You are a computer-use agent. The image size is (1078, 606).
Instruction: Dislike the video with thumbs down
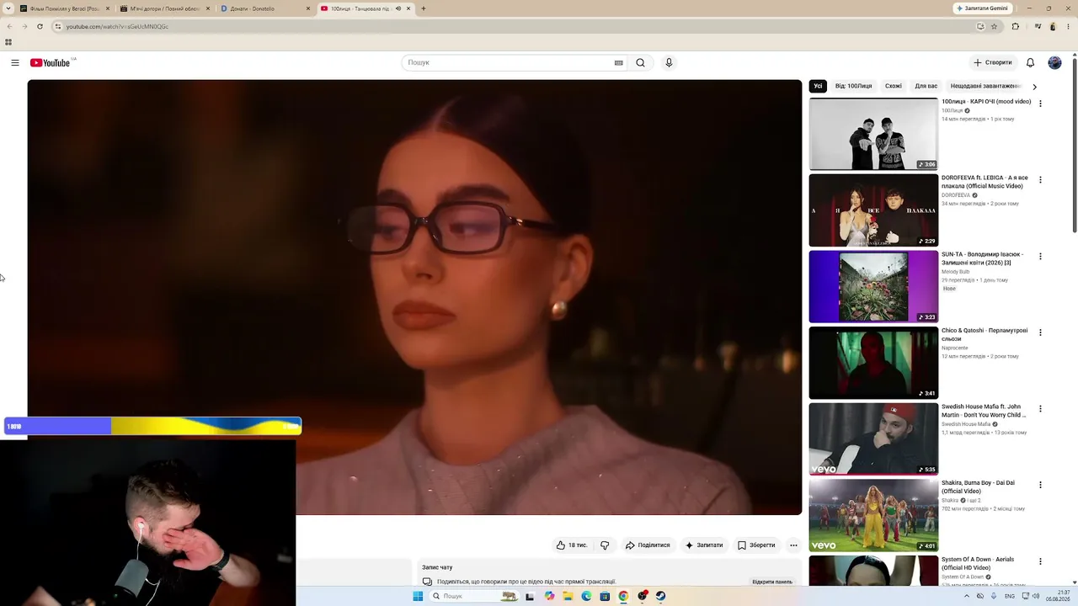click(605, 545)
